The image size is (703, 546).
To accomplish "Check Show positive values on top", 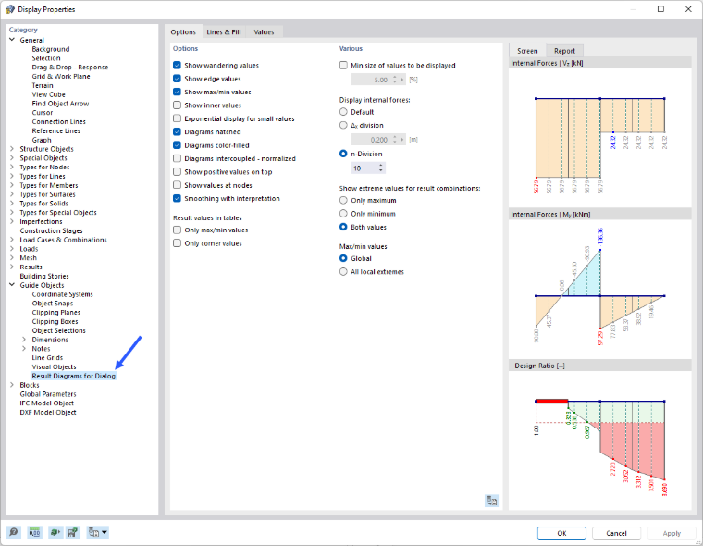I will (x=177, y=171).
